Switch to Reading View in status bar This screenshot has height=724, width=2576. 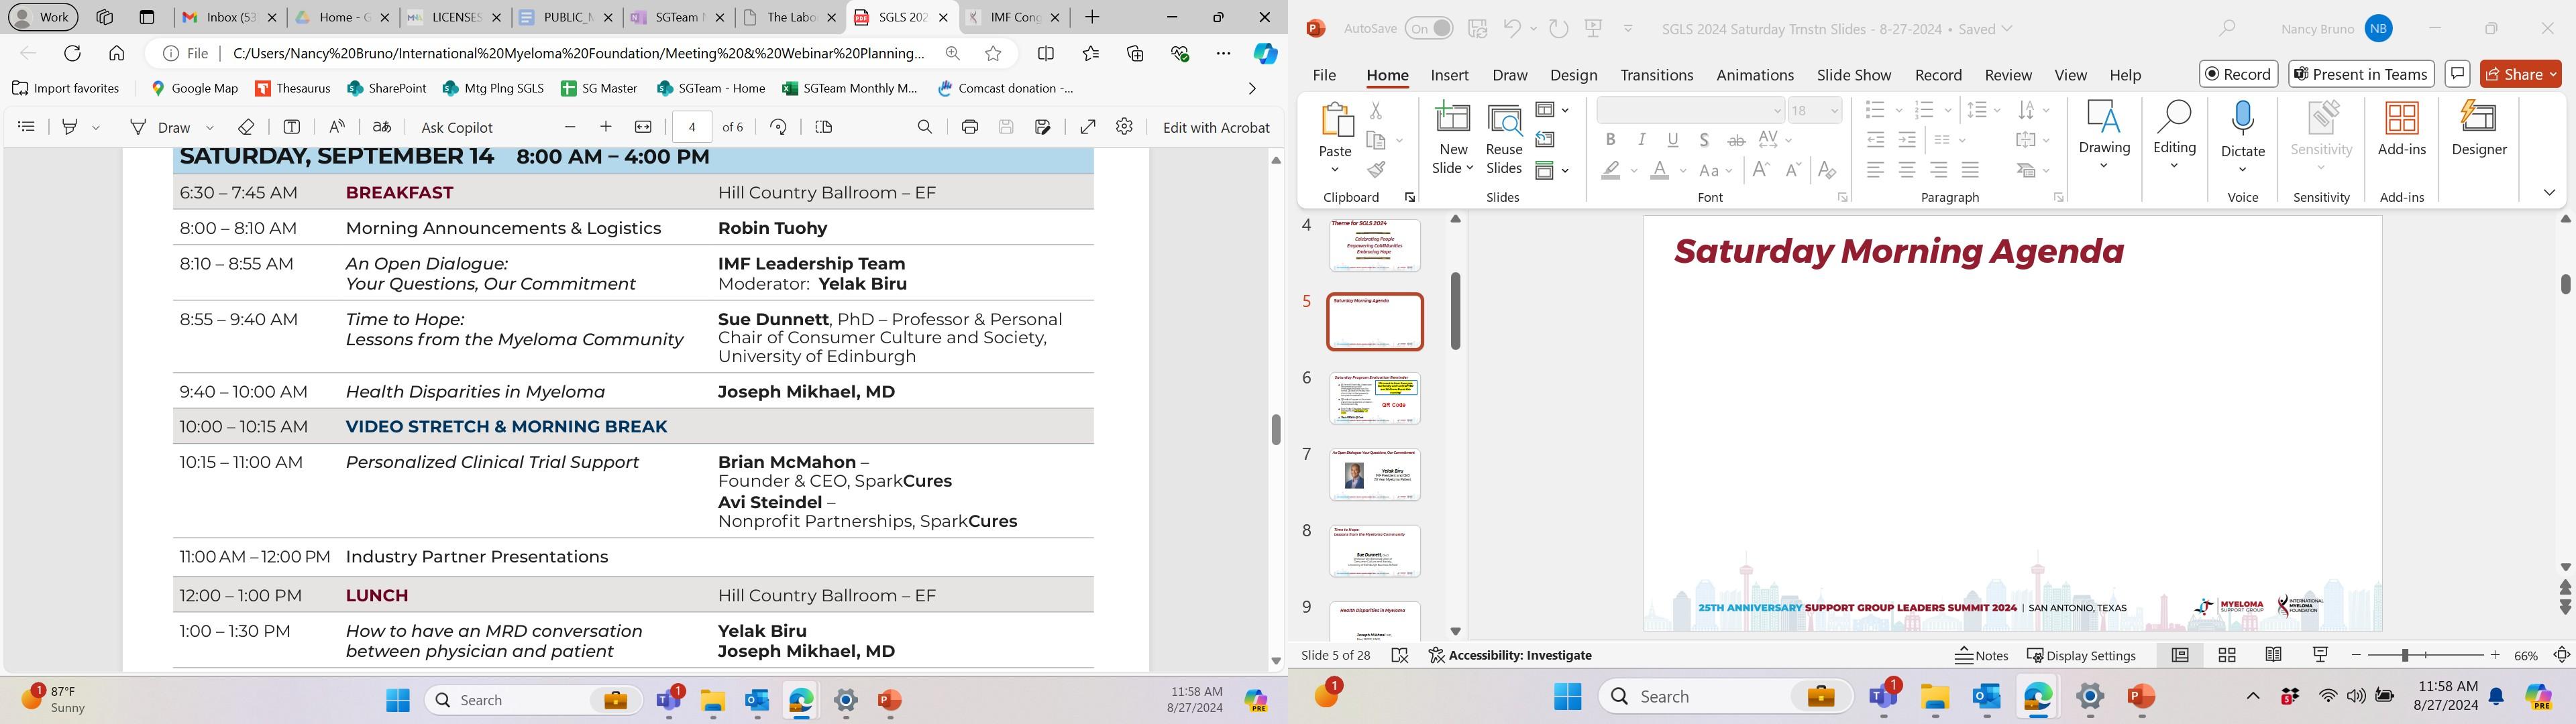tap(2274, 655)
